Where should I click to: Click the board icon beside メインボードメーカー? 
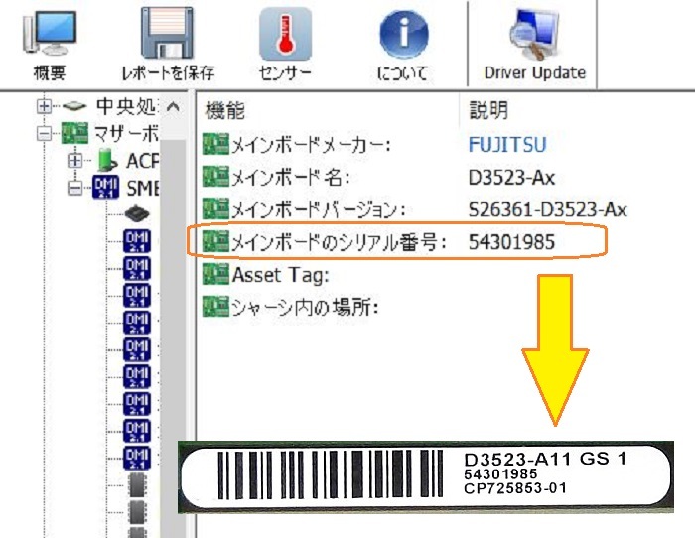tap(215, 144)
